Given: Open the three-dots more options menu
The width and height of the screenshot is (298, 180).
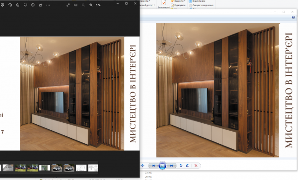Looking at the screenshot, I should coord(48,5).
